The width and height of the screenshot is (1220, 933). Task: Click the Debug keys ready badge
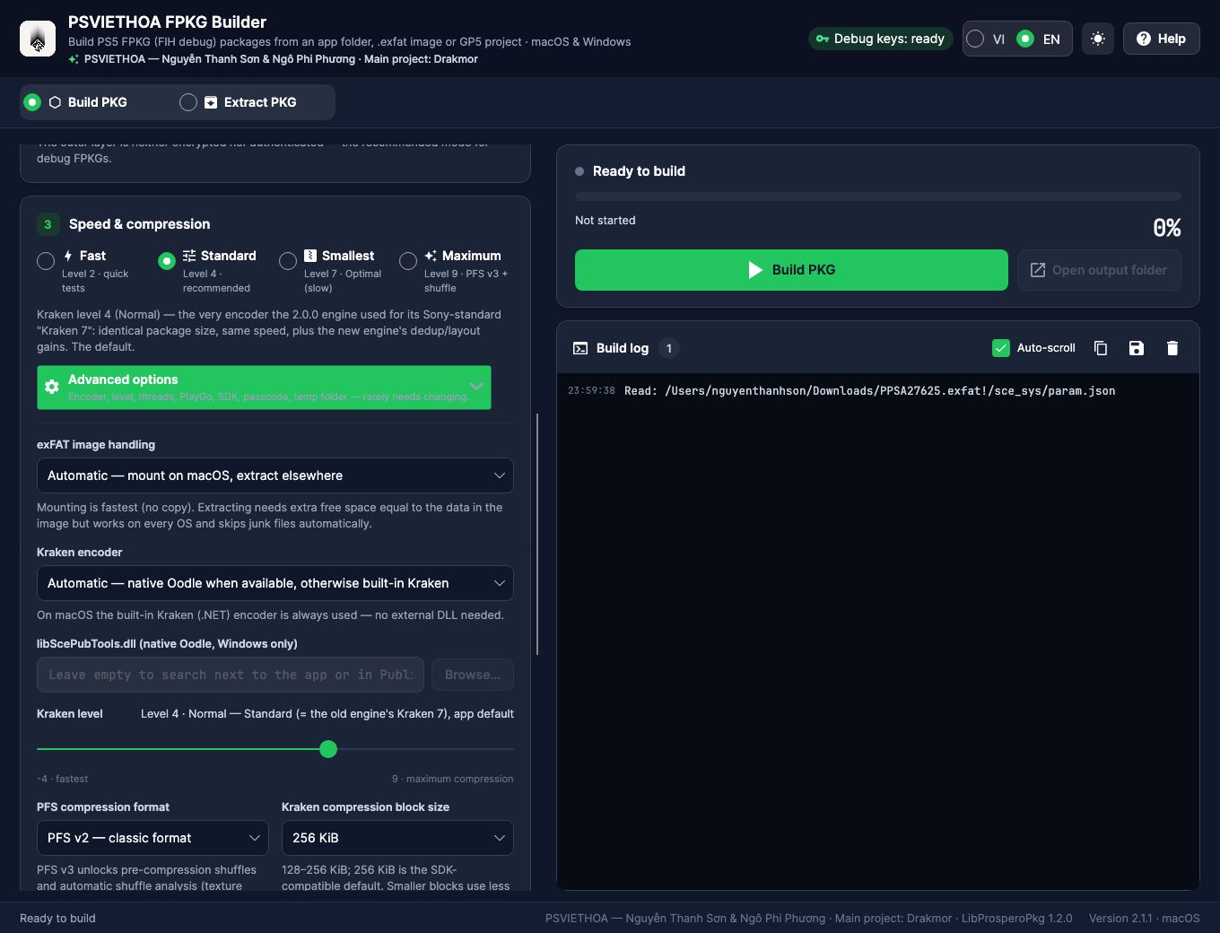pyautogui.click(x=880, y=39)
